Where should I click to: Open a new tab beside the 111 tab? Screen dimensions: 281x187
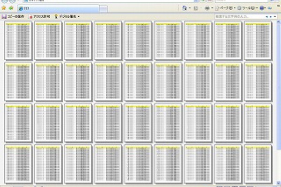point(104,9)
